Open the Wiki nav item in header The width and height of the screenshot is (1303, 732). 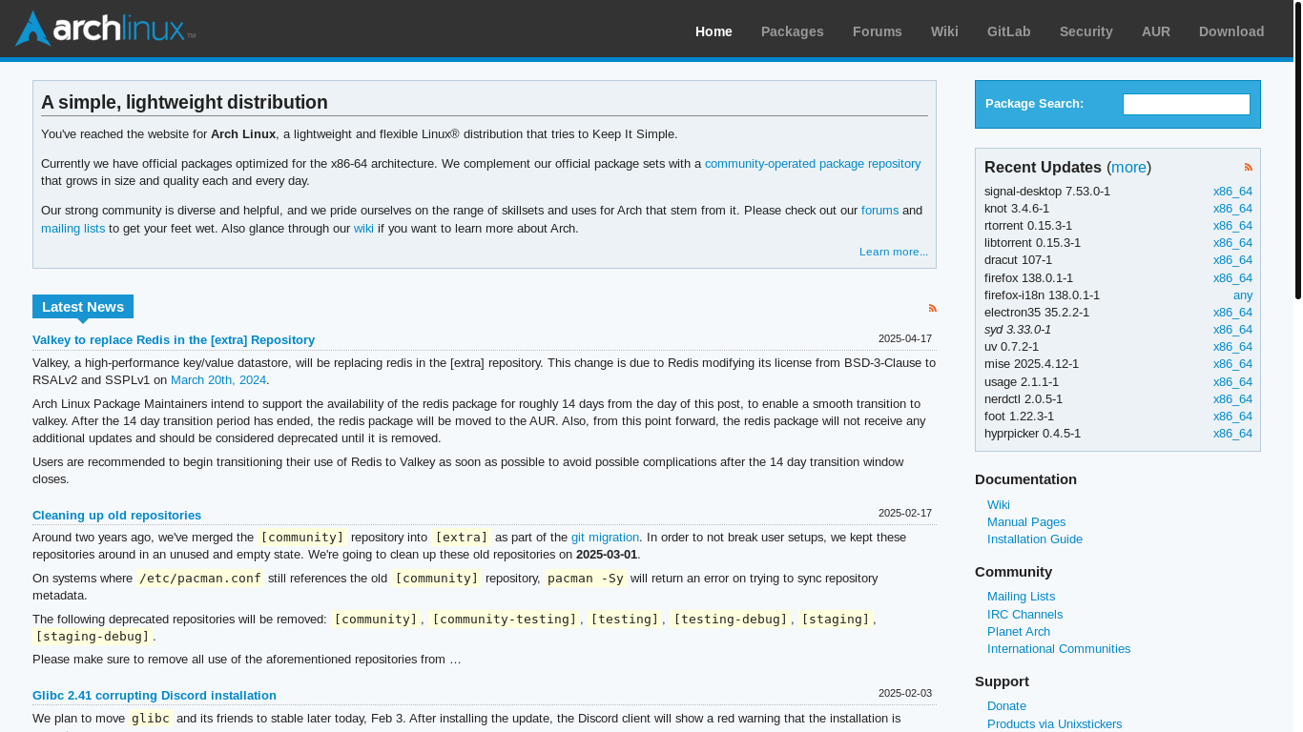(x=944, y=31)
